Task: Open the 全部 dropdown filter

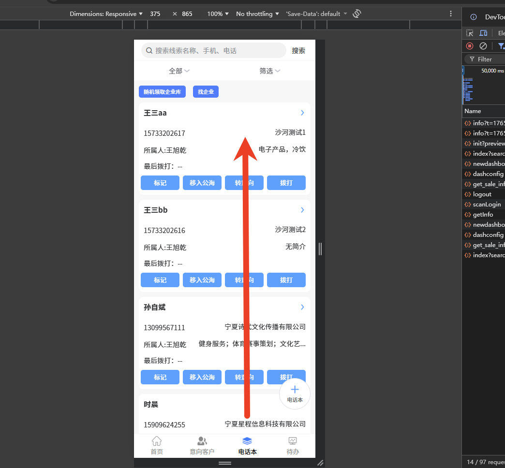Action: 179,71
